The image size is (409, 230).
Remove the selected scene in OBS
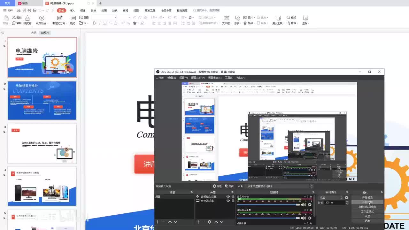pos(163,222)
